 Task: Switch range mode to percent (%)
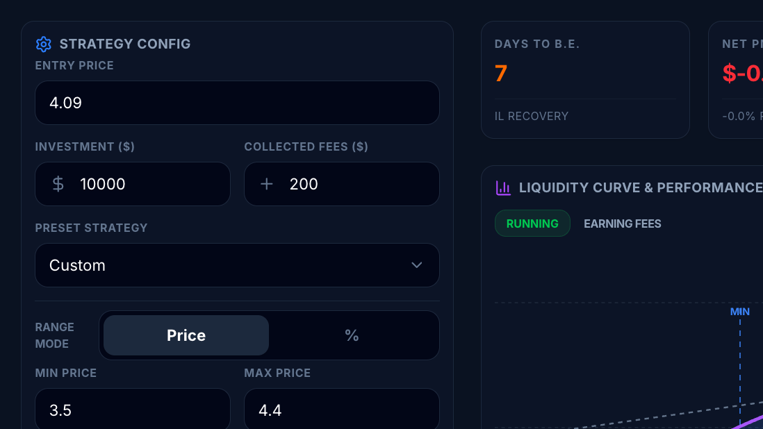click(x=352, y=335)
